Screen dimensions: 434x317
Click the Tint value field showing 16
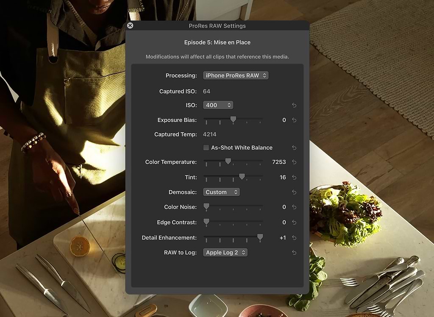click(283, 177)
